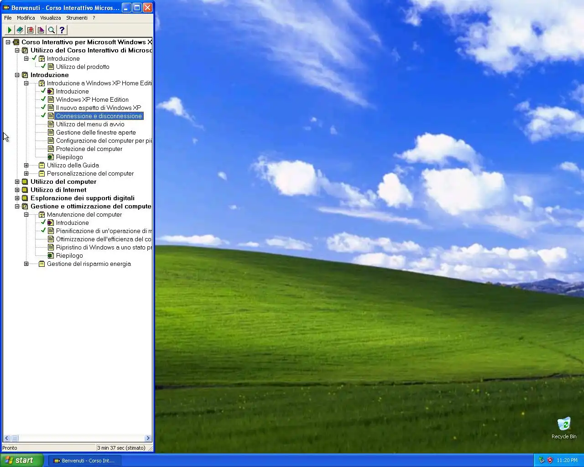The height and width of the screenshot is (467, 584).
Task: Click the 3 min 37 sec (stimato) status
Action: tap(121, 448)
